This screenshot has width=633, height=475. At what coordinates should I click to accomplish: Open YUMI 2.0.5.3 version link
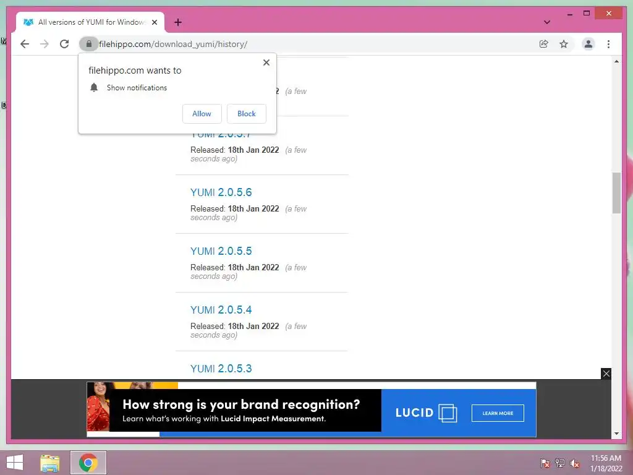221,369
